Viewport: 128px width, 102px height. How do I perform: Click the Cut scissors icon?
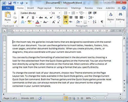(x=15, y=13)
